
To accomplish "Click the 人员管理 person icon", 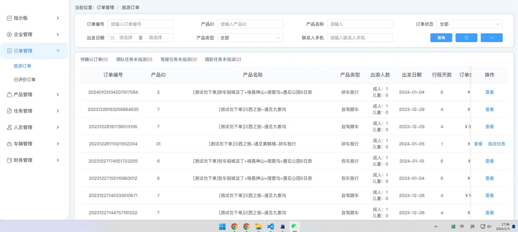I will (x=9, y=127).
